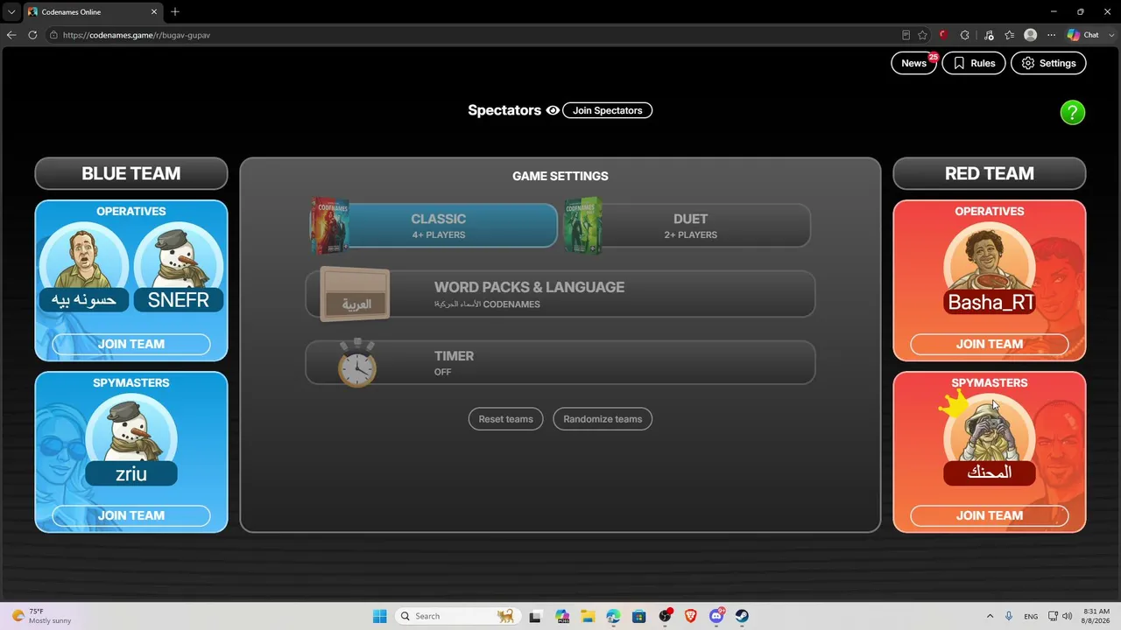Open OBS Studio from the taskbar
This screenshot has height=630, width=1121.
(665, 616)
